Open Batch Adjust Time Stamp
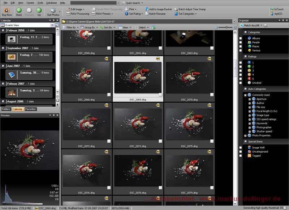The height and width of the screenshot is (210, 289). pyautogui.click(x=190, y=9)
